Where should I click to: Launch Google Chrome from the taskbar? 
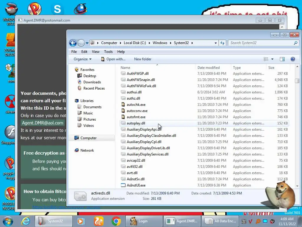click(x=116, y=221)
